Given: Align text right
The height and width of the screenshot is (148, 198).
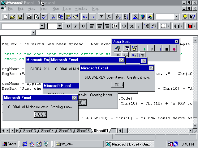Looking at the screenshot, I should click(x=107, y=26).
